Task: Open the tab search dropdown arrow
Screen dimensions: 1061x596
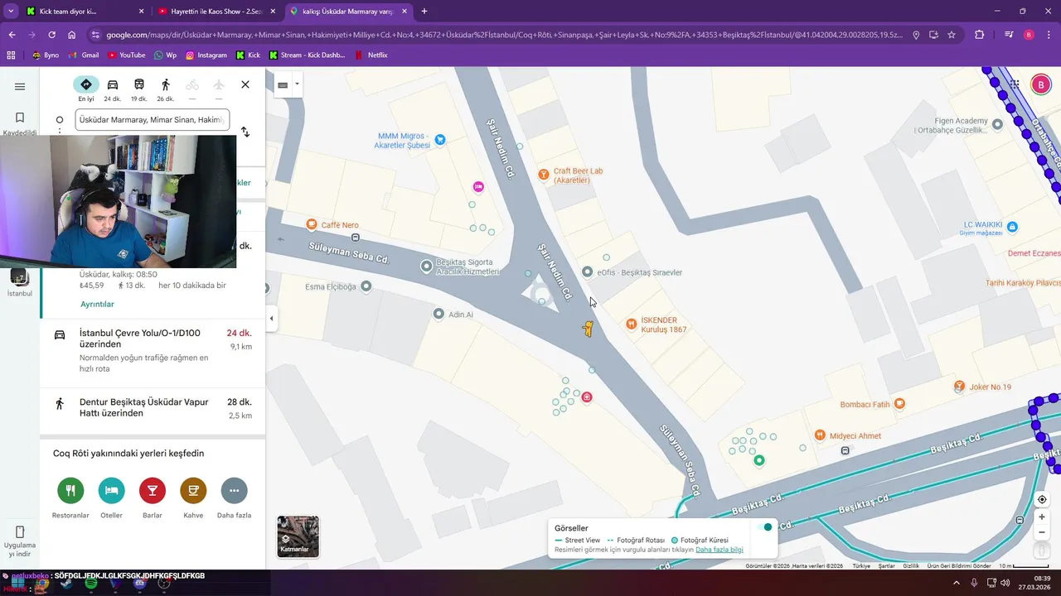Action: [11, 12]
